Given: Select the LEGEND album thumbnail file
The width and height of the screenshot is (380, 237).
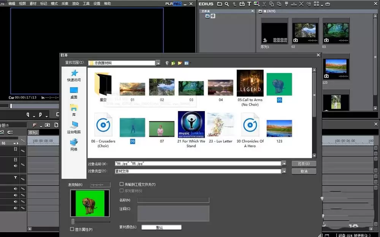Looking at the screenshot, I should [250, 83].
